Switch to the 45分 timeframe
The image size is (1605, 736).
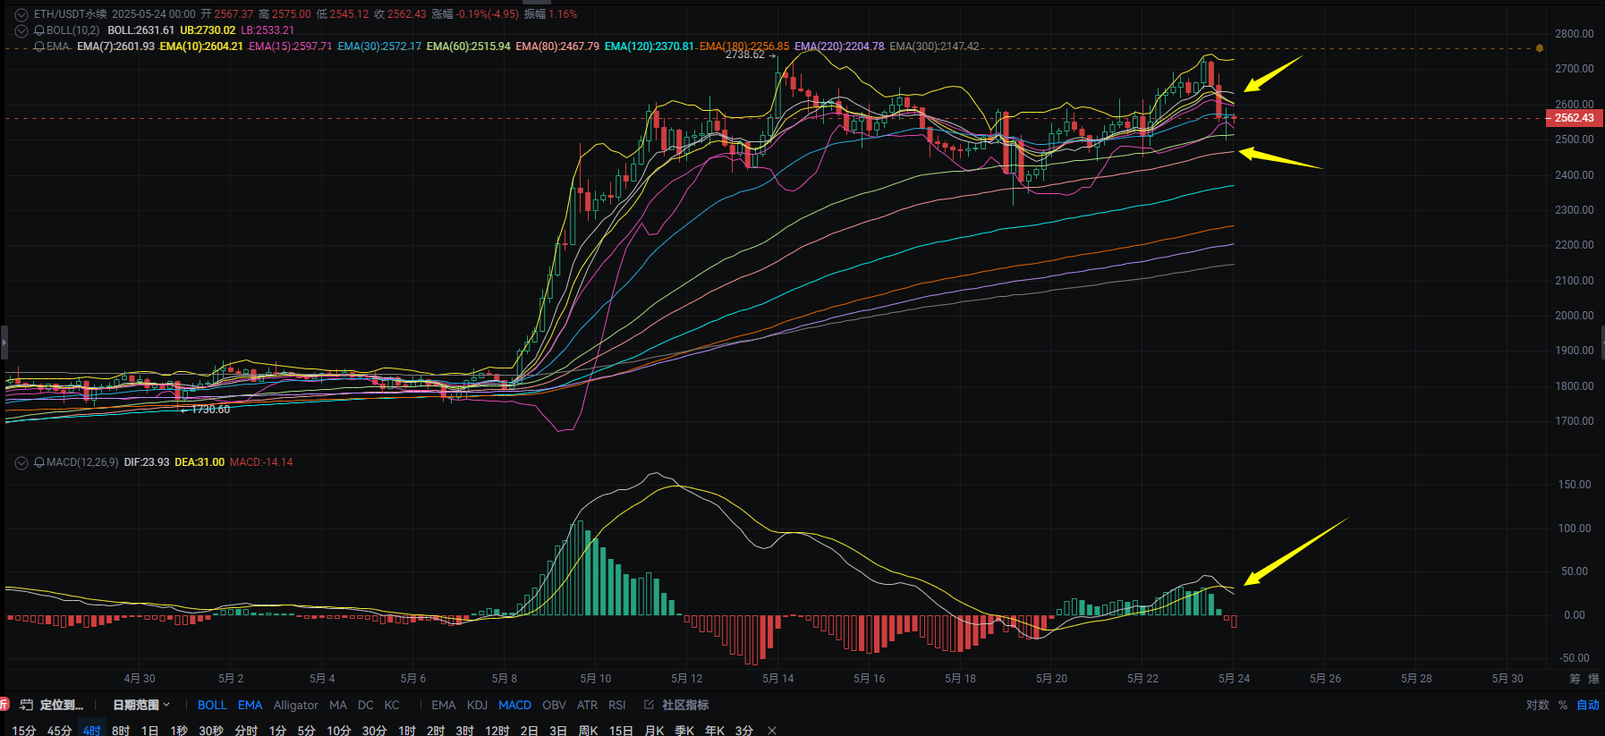point(60,731)
